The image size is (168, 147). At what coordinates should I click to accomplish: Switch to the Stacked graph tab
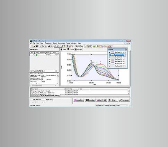coord(79,49)
